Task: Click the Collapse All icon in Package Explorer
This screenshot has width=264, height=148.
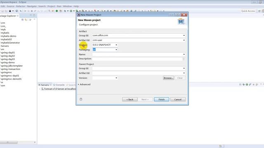Action: (22, 20)
